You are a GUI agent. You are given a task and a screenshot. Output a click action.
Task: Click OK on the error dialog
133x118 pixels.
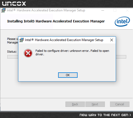coord(68,75)
